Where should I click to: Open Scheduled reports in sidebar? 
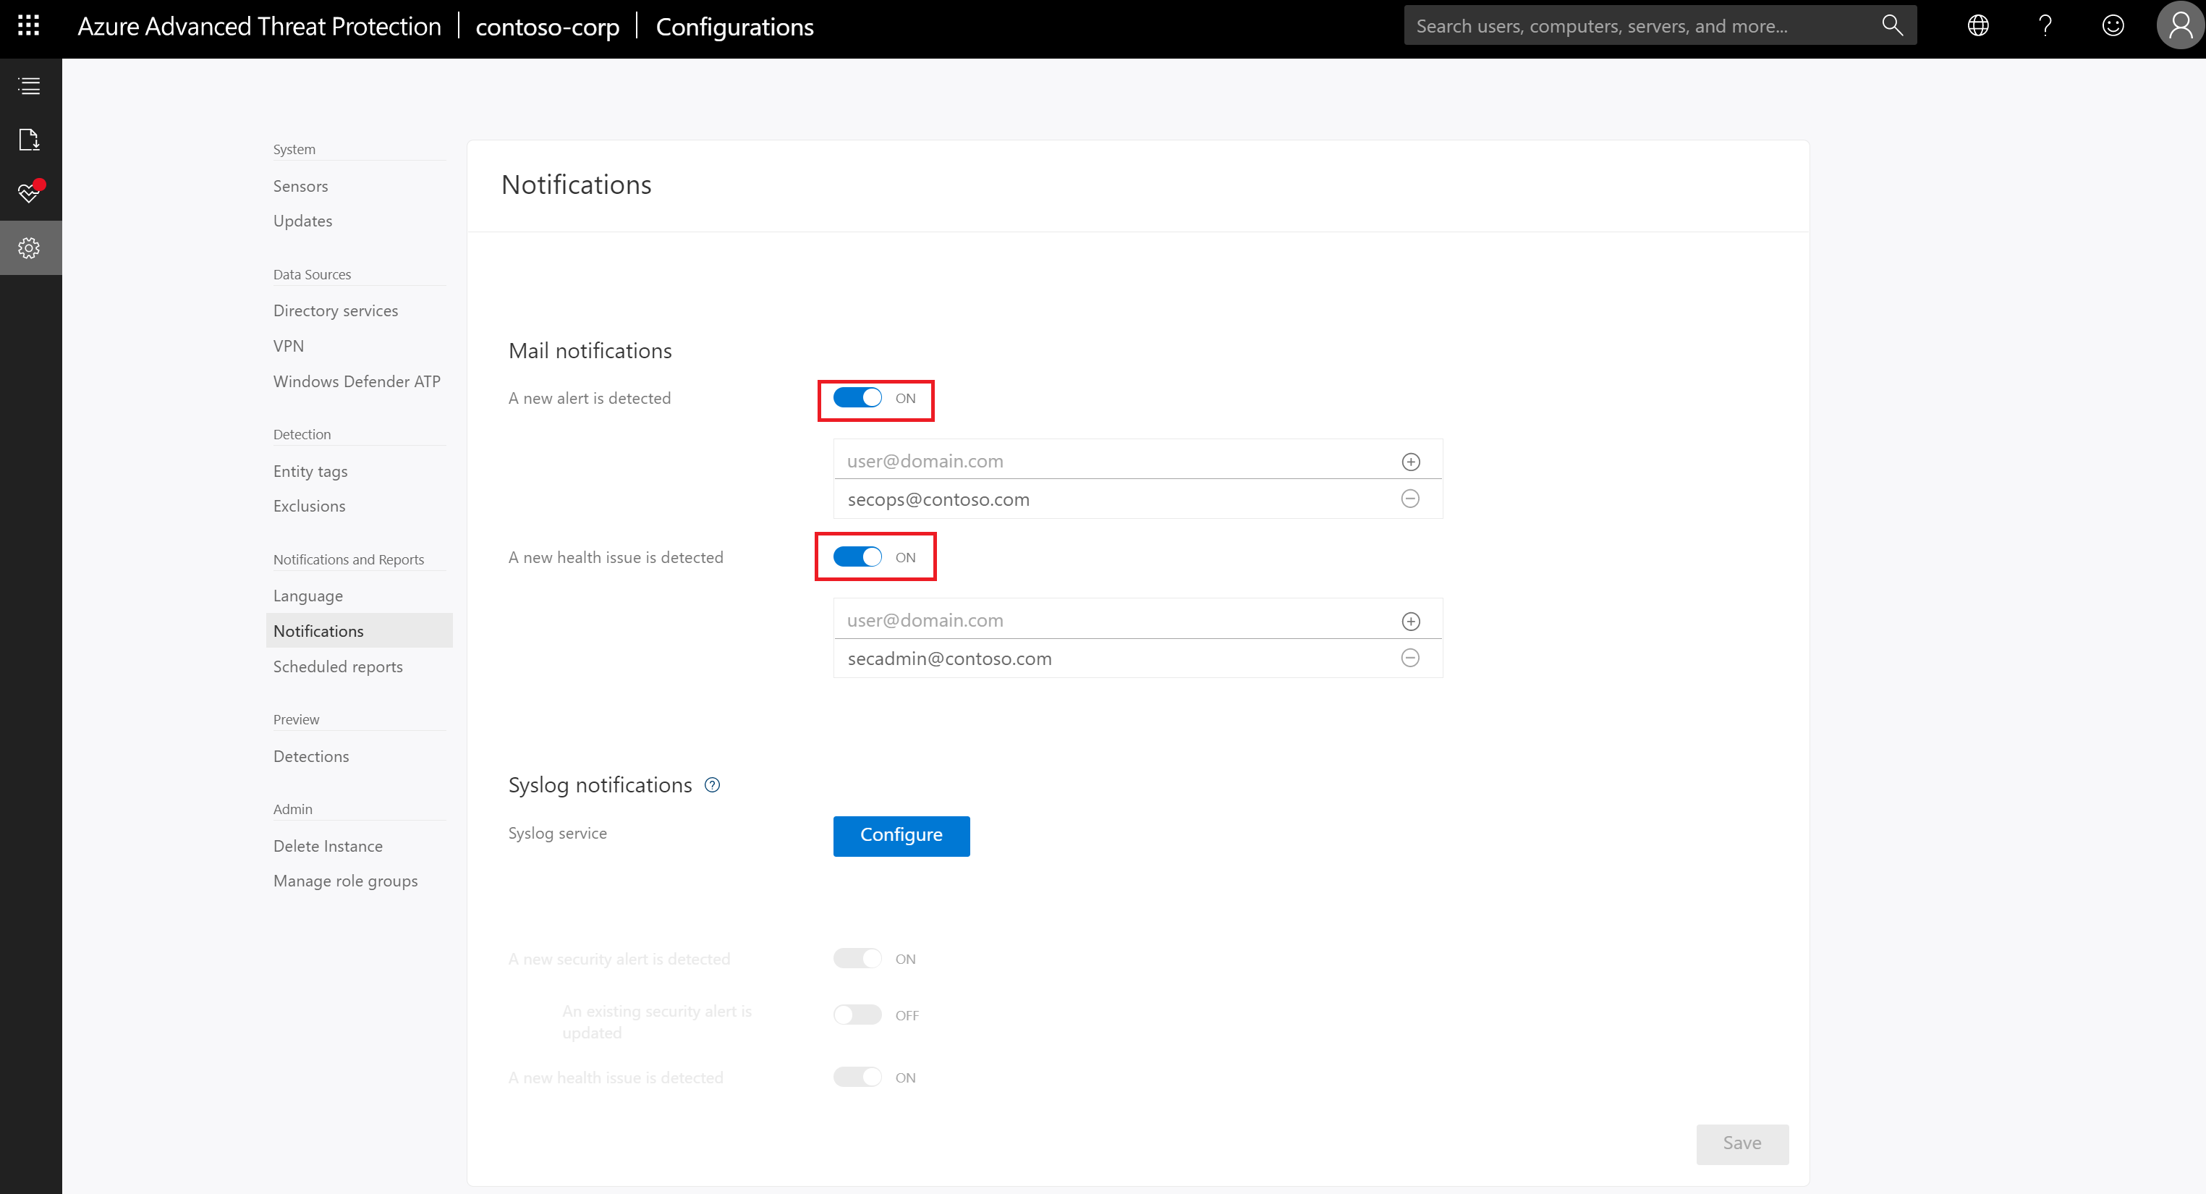pyautogui.click(x=337, y=666)
